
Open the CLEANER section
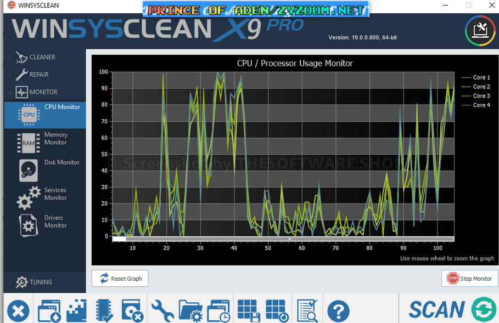(42, 57)
